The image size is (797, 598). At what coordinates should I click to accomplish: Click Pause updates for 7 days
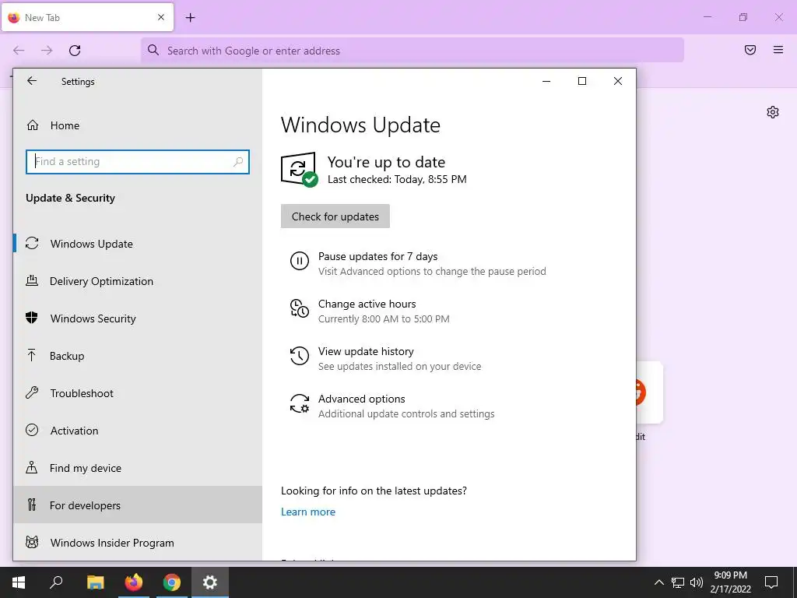[x=377, y=256]
